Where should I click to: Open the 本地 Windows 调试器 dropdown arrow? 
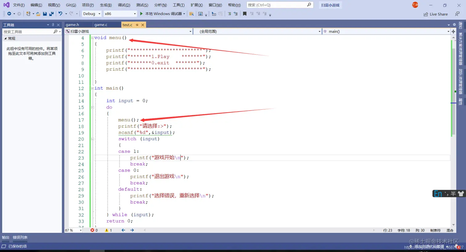coord(184,14)
